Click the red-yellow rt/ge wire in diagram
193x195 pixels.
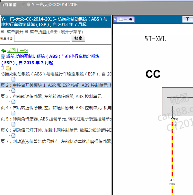click(x=172, y=149)
